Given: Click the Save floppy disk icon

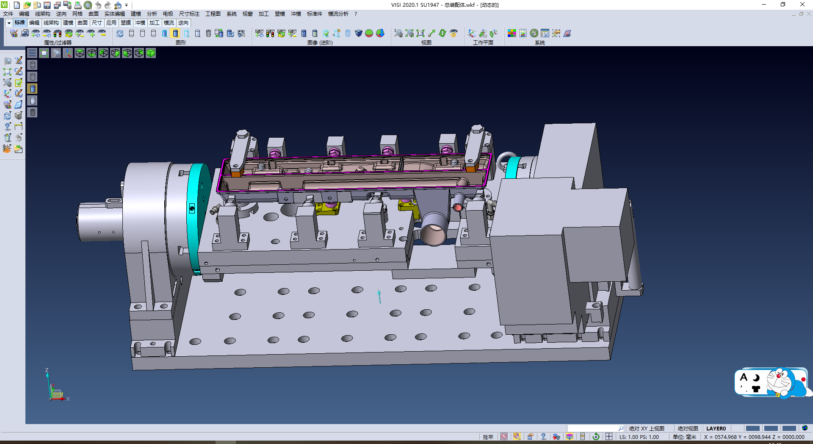Looking at the screenshot, I should [47, 5].
